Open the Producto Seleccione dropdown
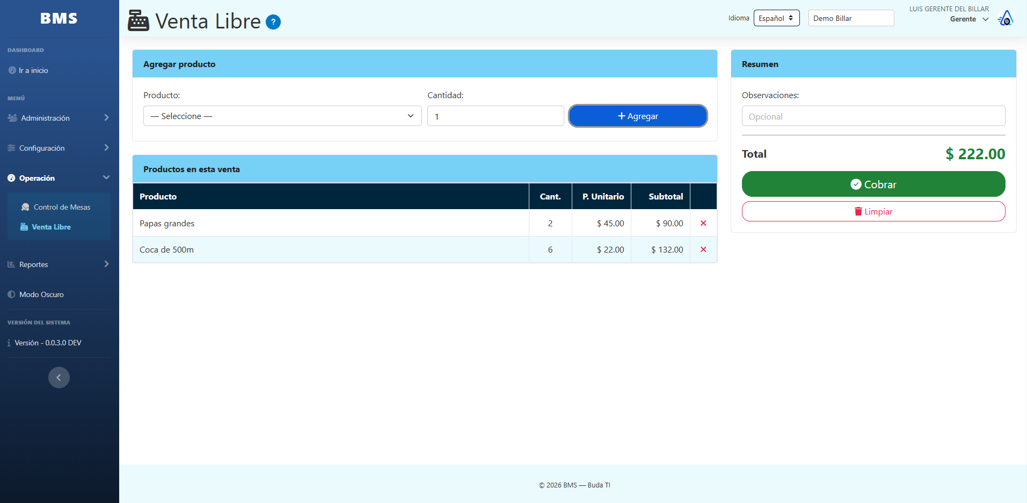 click(x=282, y=116)
